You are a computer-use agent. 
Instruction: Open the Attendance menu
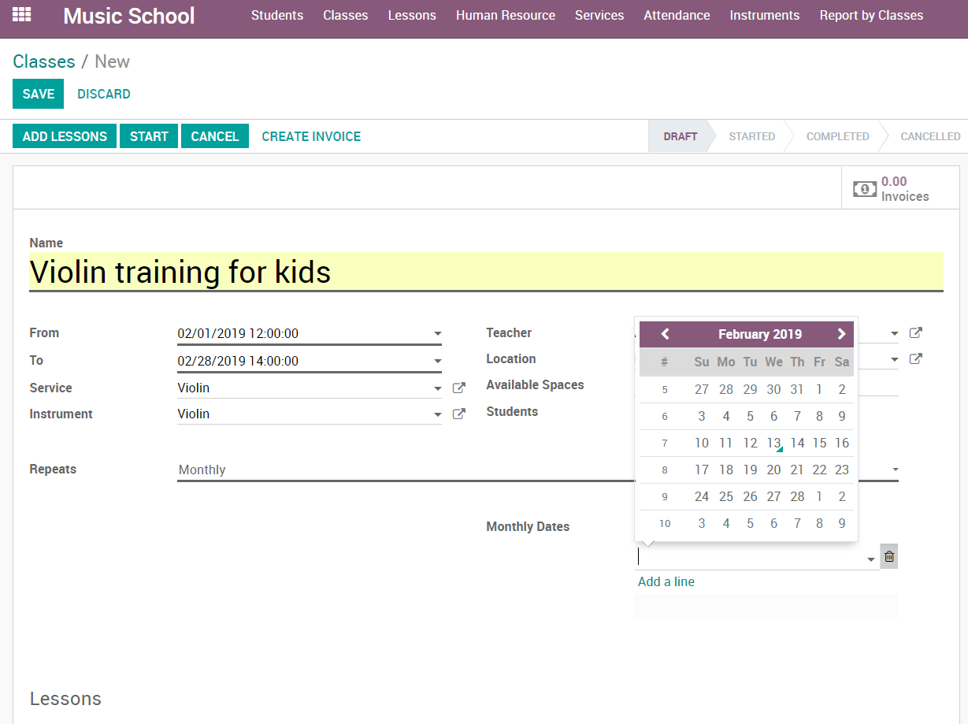(677, 16)
